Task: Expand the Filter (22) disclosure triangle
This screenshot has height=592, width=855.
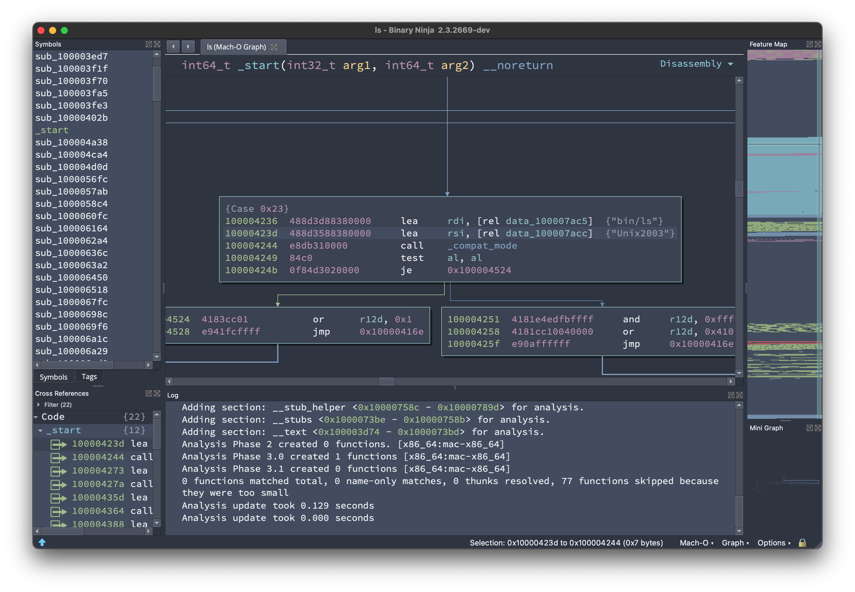Action: pyautogui.click(x=39, y=405)
